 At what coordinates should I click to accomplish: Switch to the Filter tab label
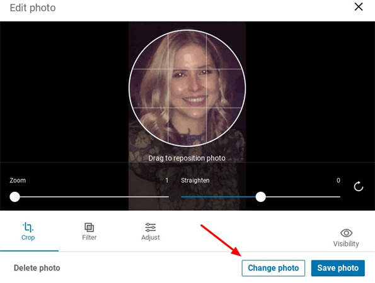[89, 238]
